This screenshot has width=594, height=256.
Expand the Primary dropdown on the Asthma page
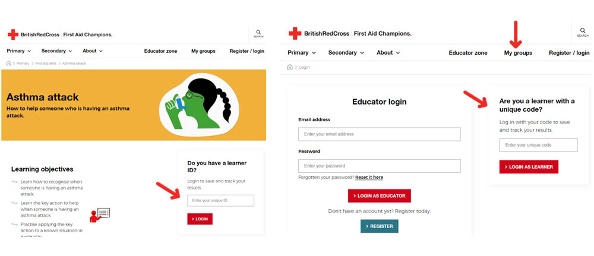point(19,50)
